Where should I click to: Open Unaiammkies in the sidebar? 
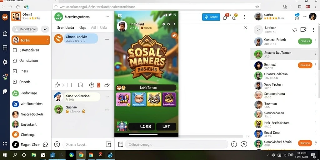coord(31,104)
